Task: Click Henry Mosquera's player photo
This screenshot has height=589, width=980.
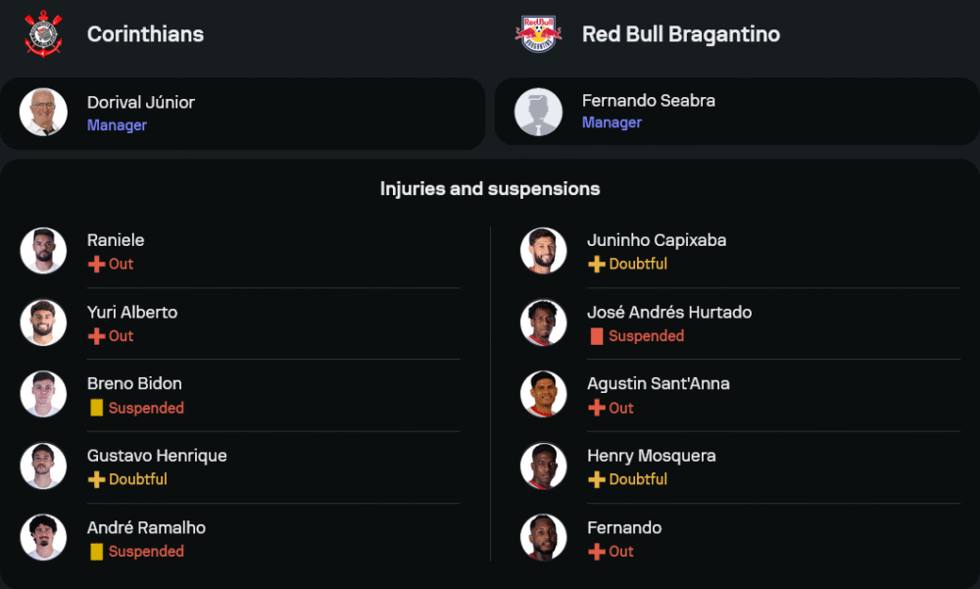Action: 543,466
